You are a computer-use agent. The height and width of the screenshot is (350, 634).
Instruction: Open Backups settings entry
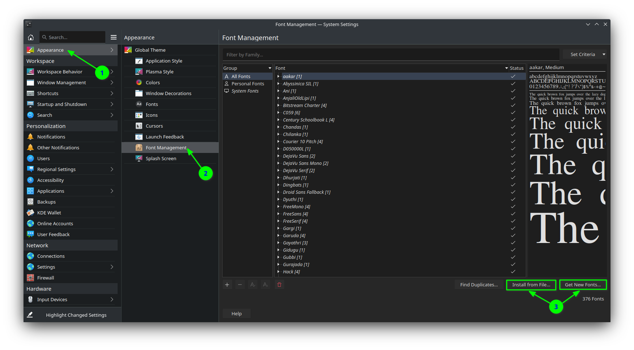pyautogui.click(x=71, y=202)
